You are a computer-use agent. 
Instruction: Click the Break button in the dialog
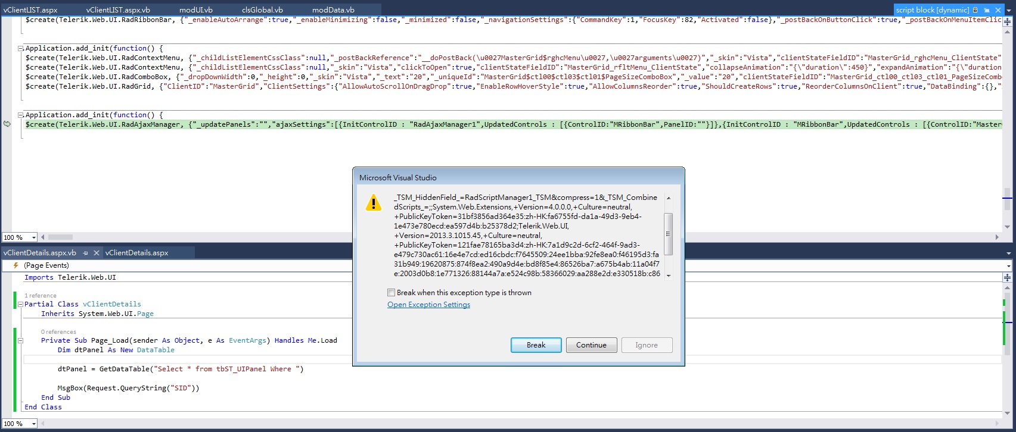(536, 345)
